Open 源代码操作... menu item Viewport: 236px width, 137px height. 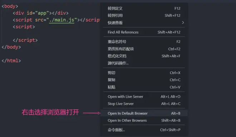pyautogui.click(x=144, y=63)
